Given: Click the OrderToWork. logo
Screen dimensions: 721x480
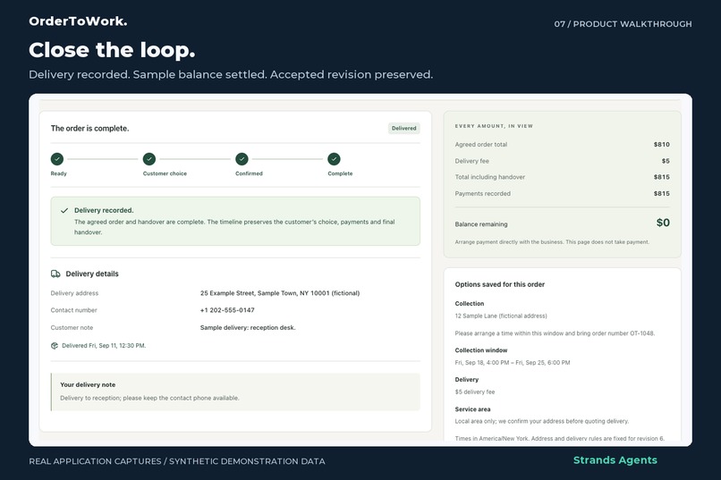Looking at the screenshot, I should (x=78, y=21).
